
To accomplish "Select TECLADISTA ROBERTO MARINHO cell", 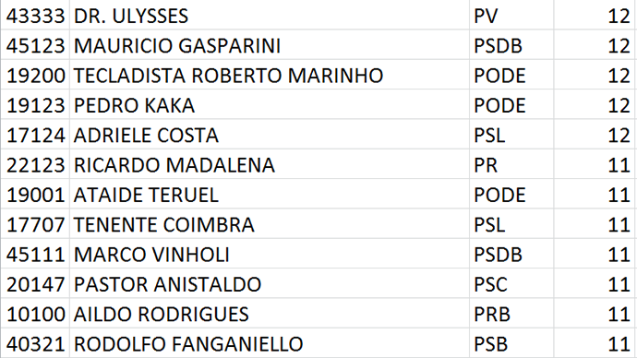I will 270,75.
